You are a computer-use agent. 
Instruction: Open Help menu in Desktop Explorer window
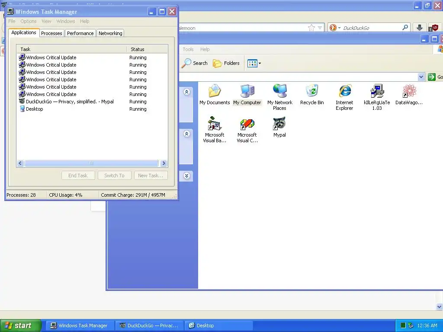(205, 49)
